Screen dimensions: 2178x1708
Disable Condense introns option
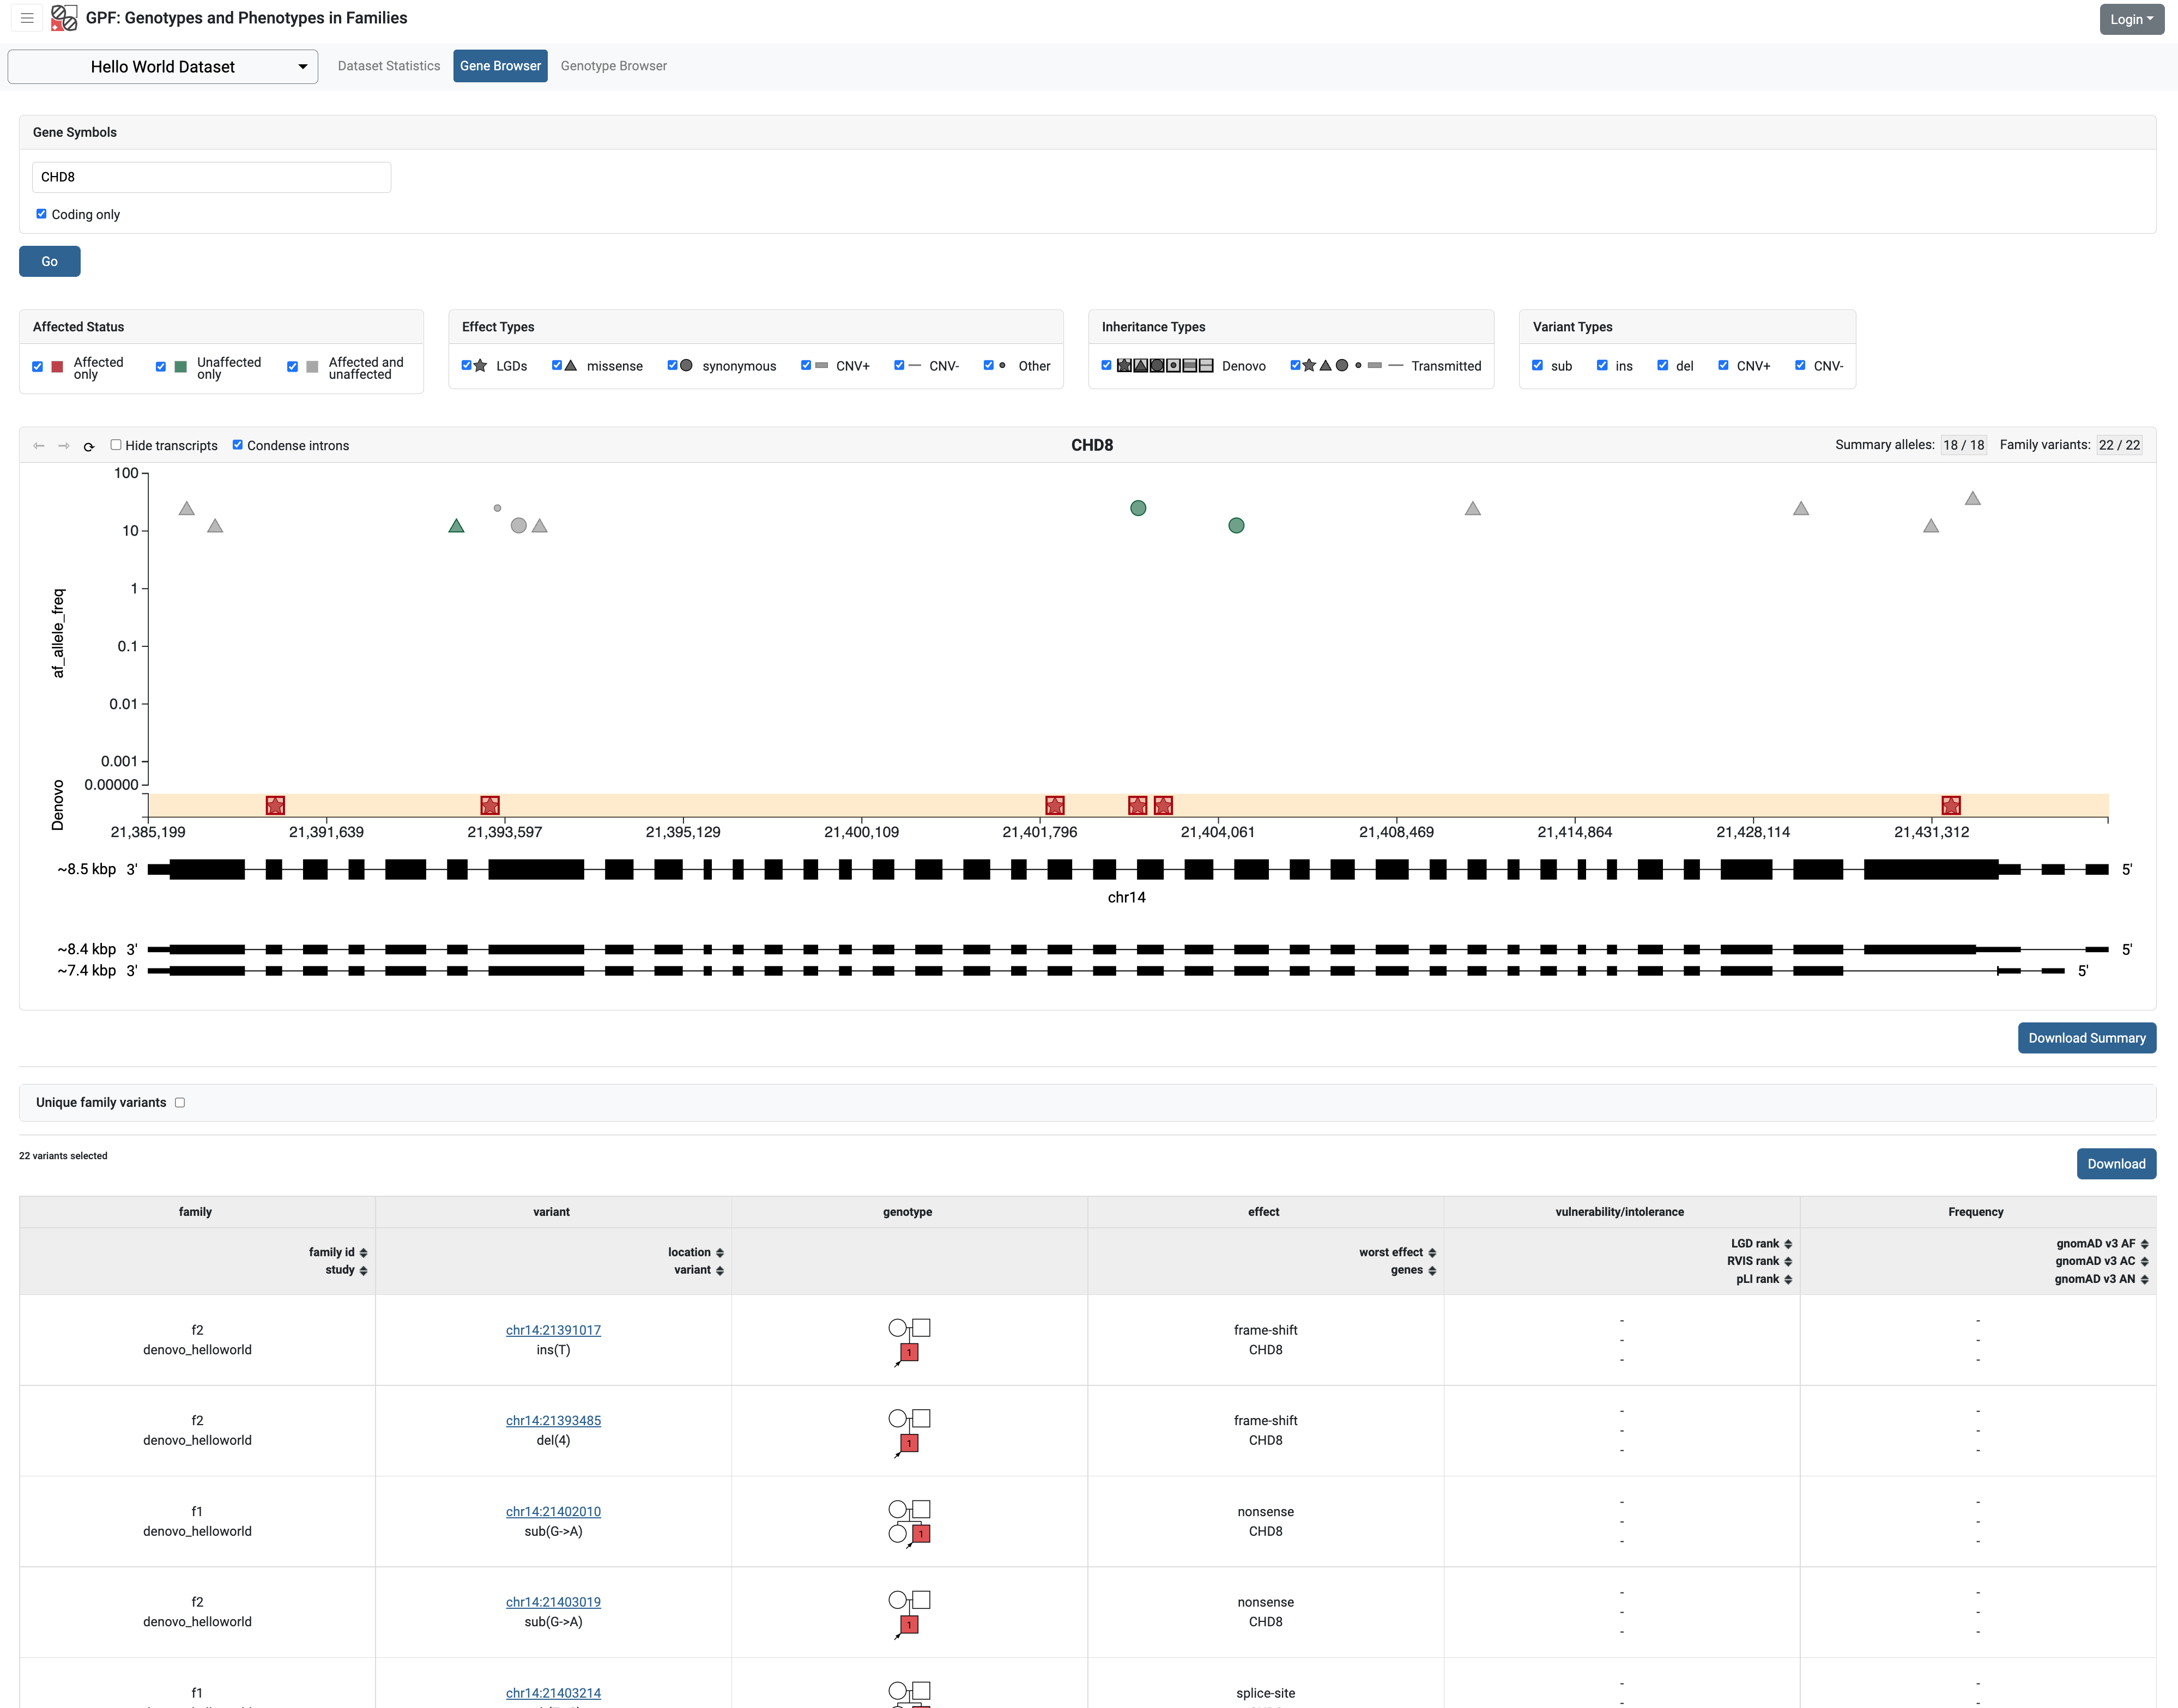237,445
